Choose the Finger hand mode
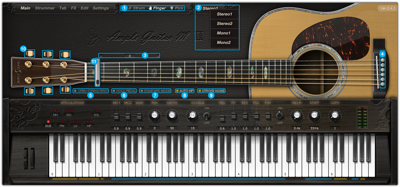Screen dimensions: 400x187 [x=157, y=8]
